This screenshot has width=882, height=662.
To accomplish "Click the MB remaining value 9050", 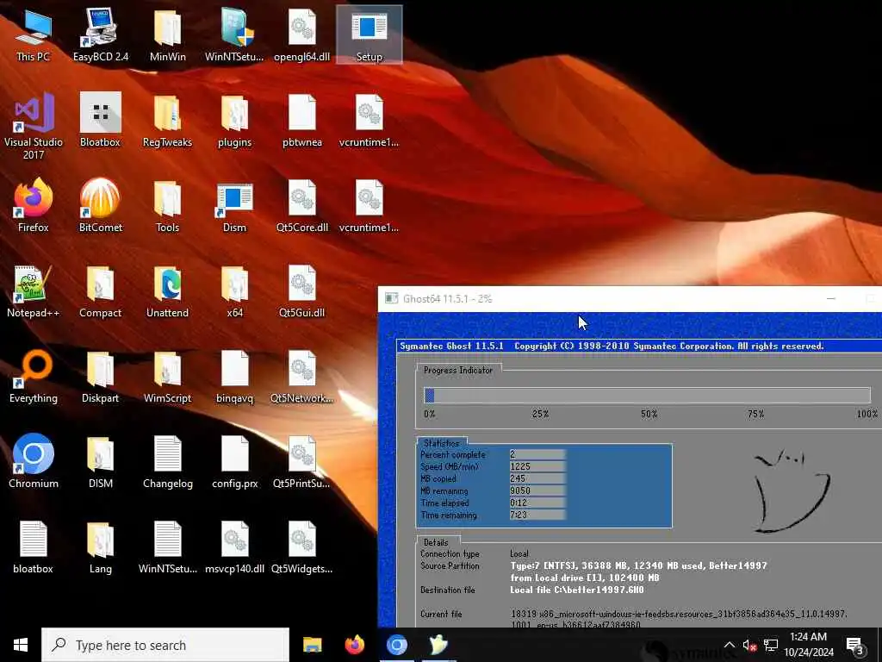I will tap(537, 490).
